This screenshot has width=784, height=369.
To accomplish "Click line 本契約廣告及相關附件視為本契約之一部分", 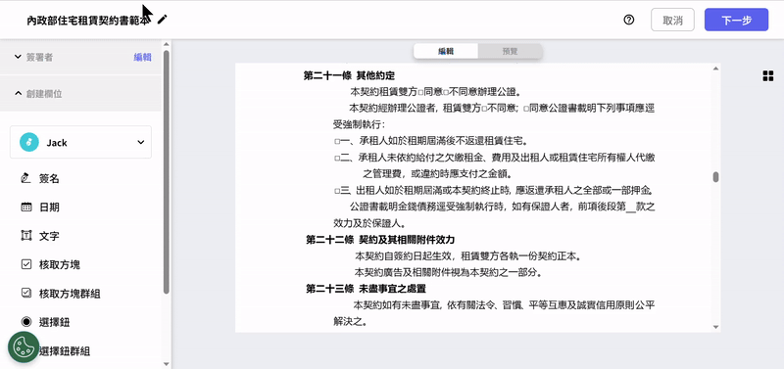I will pyautogui.click(x=449, y=272).
